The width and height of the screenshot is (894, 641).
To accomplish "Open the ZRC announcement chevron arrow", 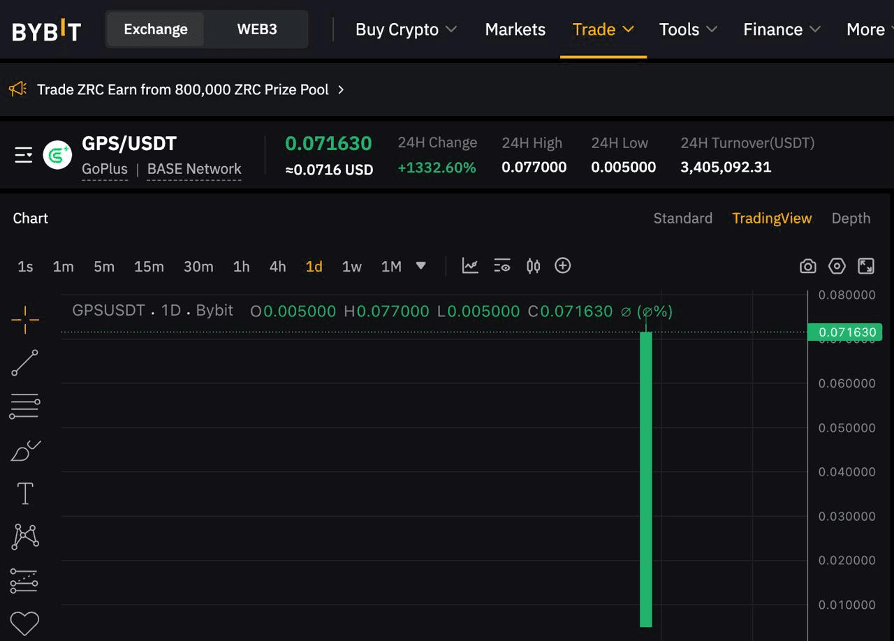I will pyautogui.click(x=341, y=89).
